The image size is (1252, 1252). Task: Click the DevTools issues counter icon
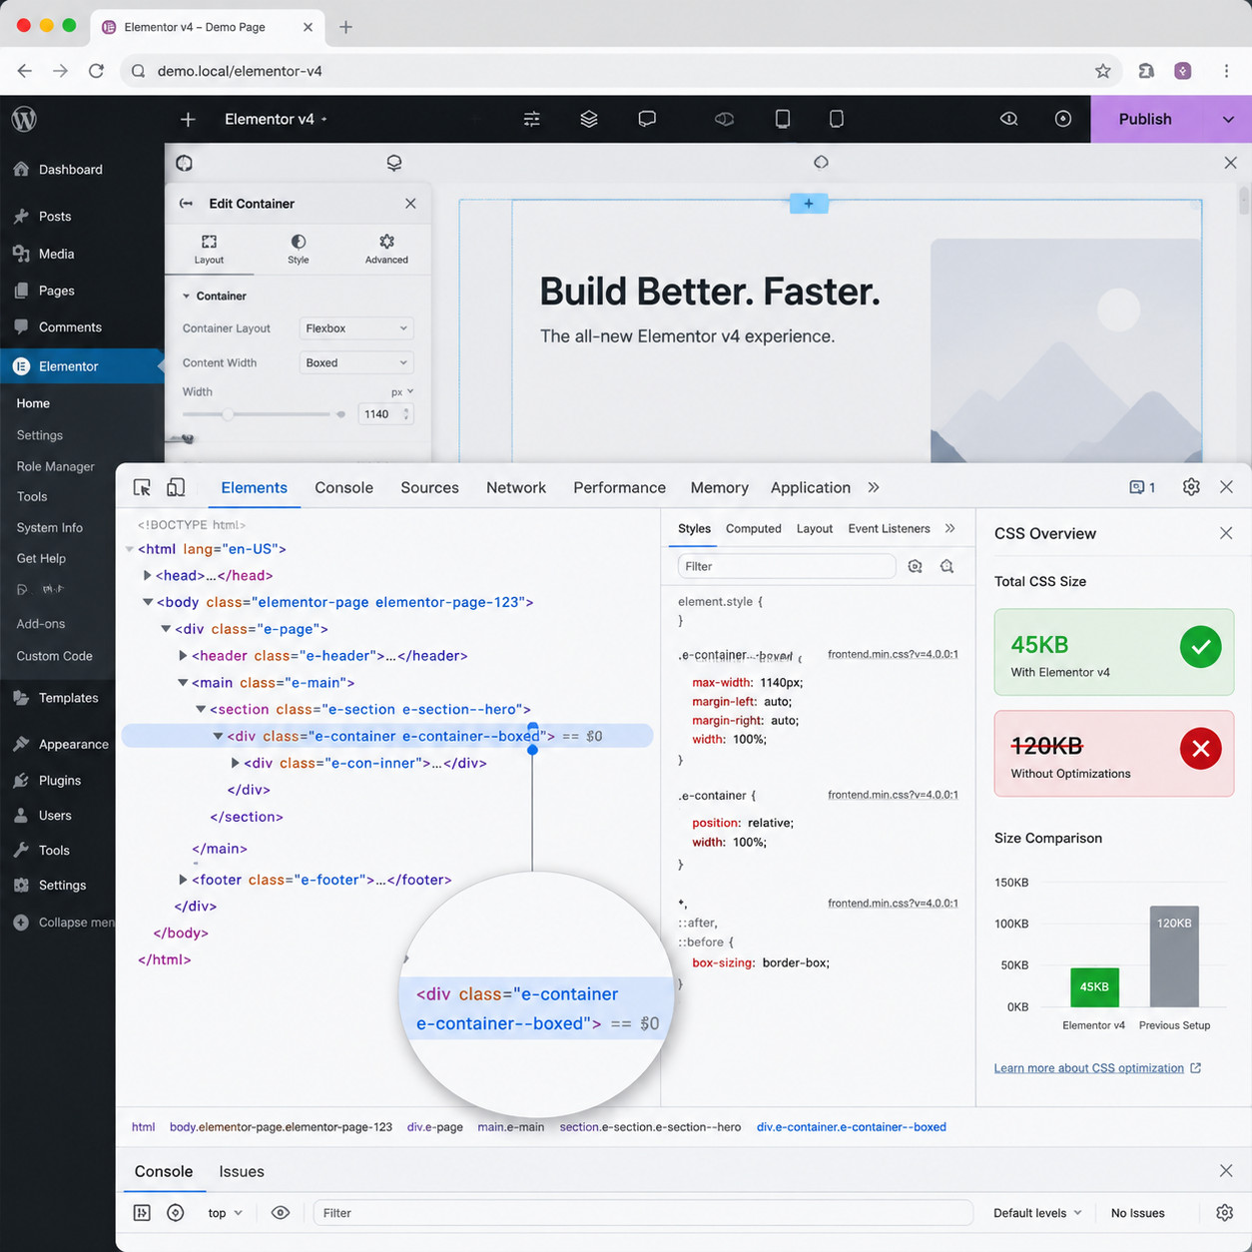pyautogui.click(x=1142, y=487)
